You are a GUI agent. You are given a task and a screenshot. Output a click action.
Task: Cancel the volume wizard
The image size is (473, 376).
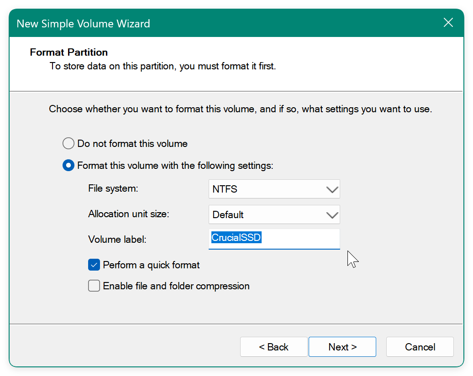[420, 347]
